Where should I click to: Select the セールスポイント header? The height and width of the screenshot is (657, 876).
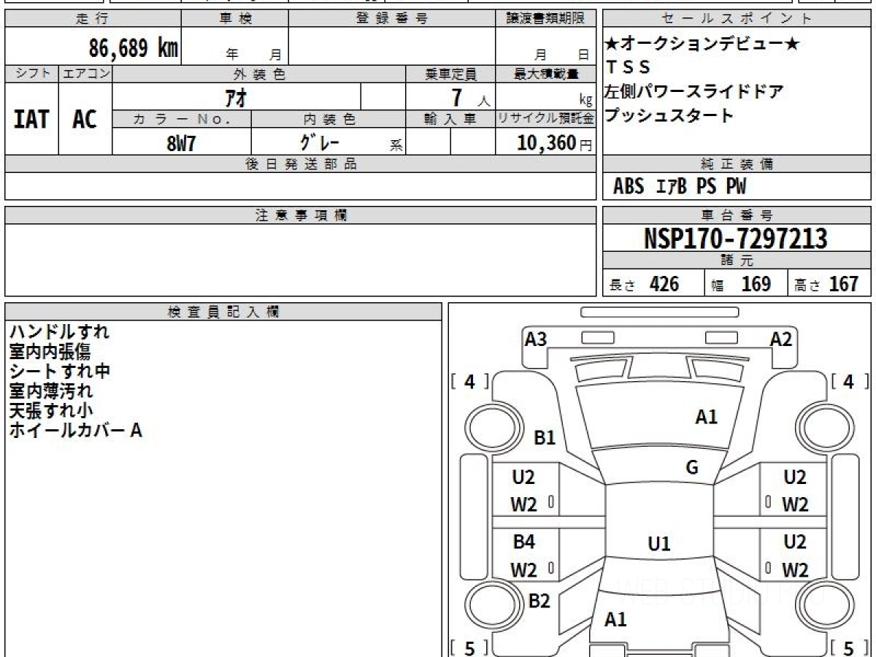click(x=737, y=19)
